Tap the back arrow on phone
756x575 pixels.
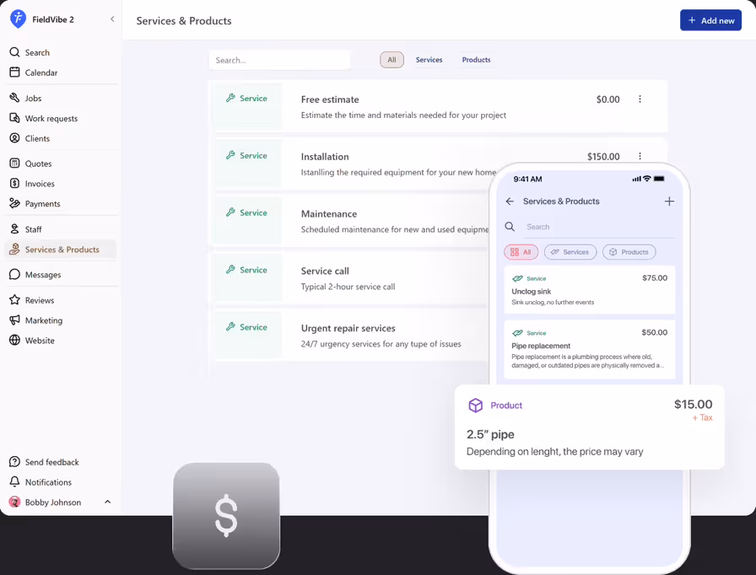pos(510,202)
